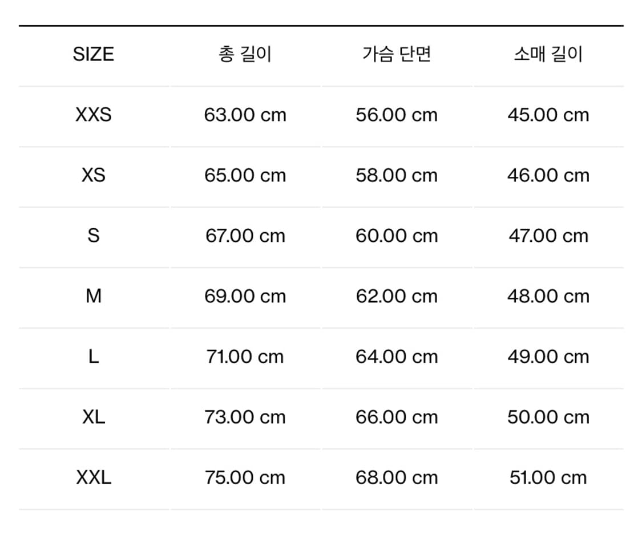642x535 pixels.
Task: Click the 75.00 cm total length cell
Action: (245, 477)
